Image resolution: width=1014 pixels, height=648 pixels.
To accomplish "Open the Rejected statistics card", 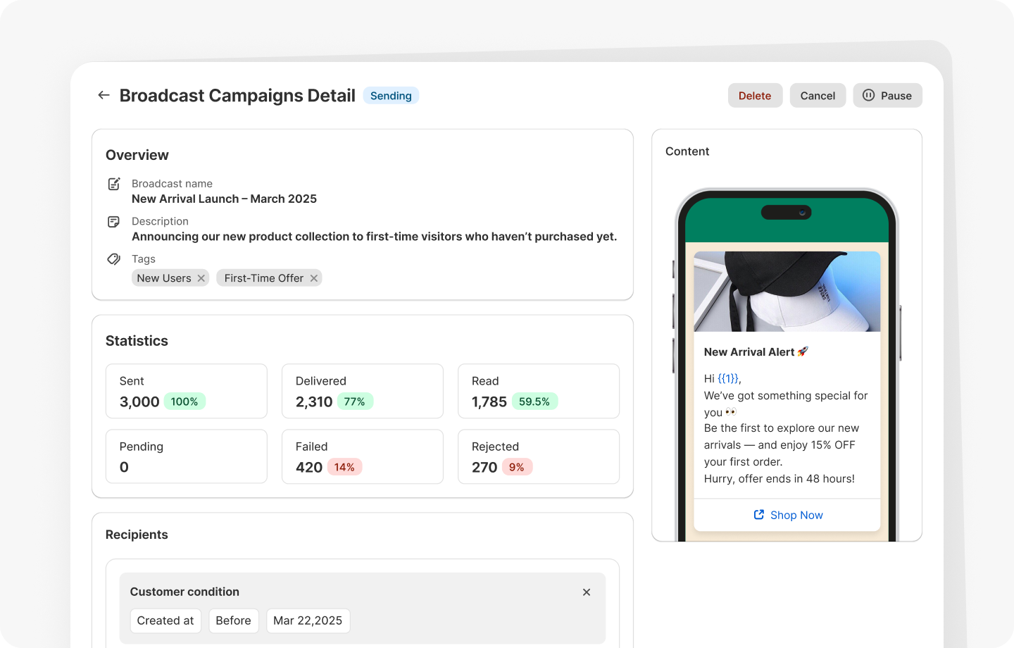I will click(x=539, y=456).
